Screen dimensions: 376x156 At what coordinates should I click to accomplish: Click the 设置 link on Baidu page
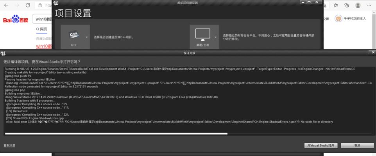tap(326, 19)
